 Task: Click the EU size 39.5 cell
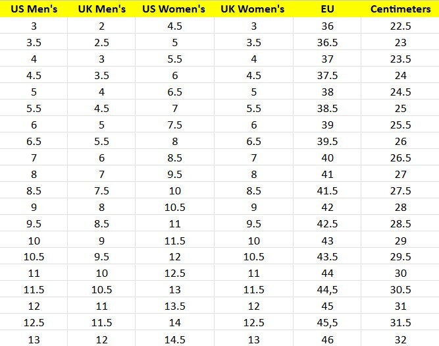click(327, 142)
